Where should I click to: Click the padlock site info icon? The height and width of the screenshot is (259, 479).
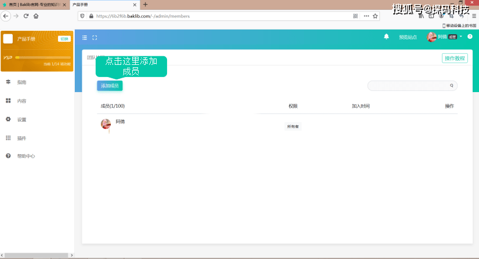(91, 16)
